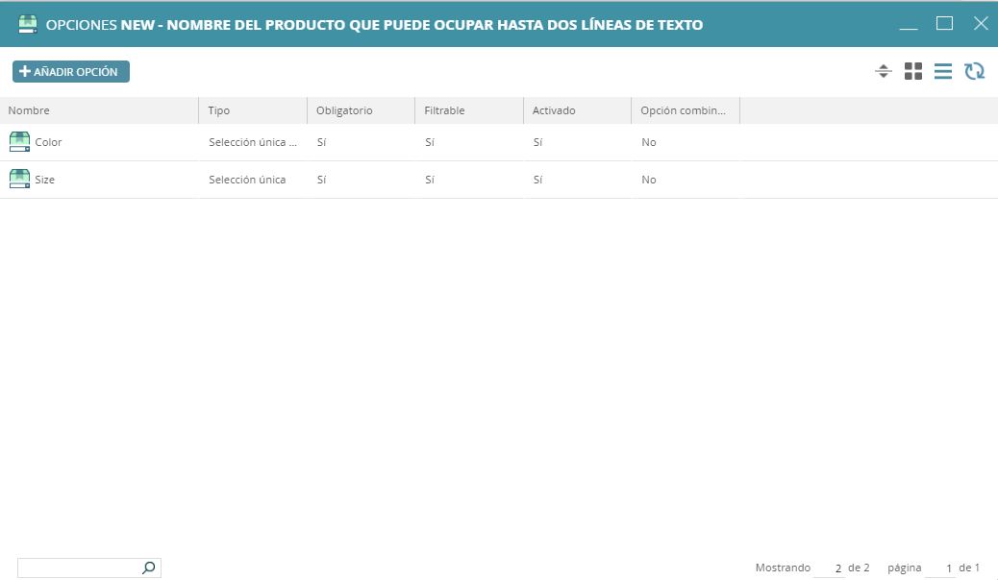Image resolution: width=998 pixels, height=580 pixels.
Task: Open the sort order icon in toolbar
Action: (884, 72)
